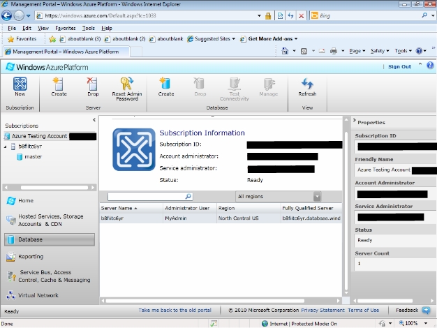Image resolution: width=437 pixels, height=328 pixels.
Task: Open the View menu
Action: pyautogui.click(x=43, y=28)
